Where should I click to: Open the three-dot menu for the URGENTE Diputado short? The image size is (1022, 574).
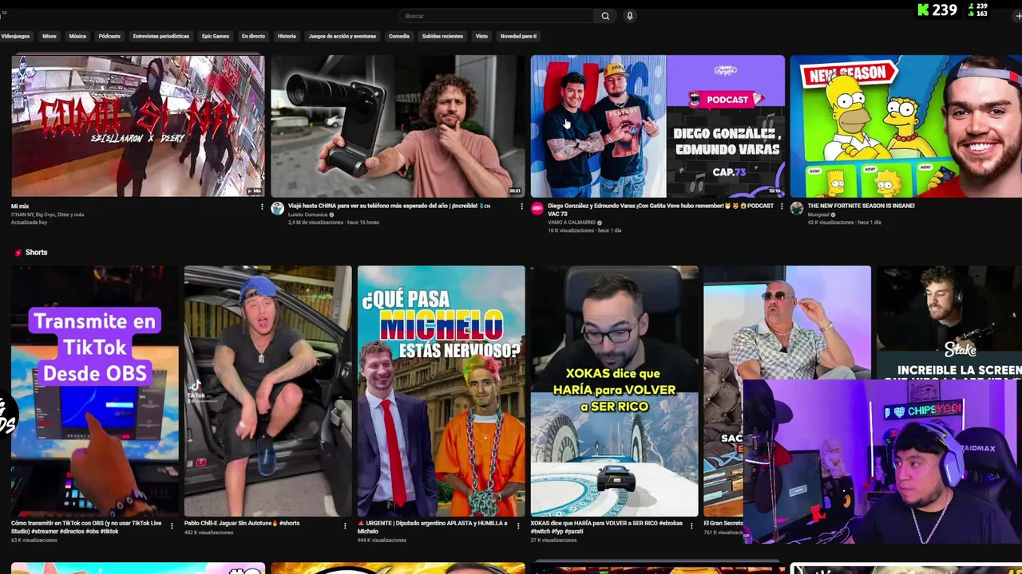pyautogui.click(x=518, y=525)
